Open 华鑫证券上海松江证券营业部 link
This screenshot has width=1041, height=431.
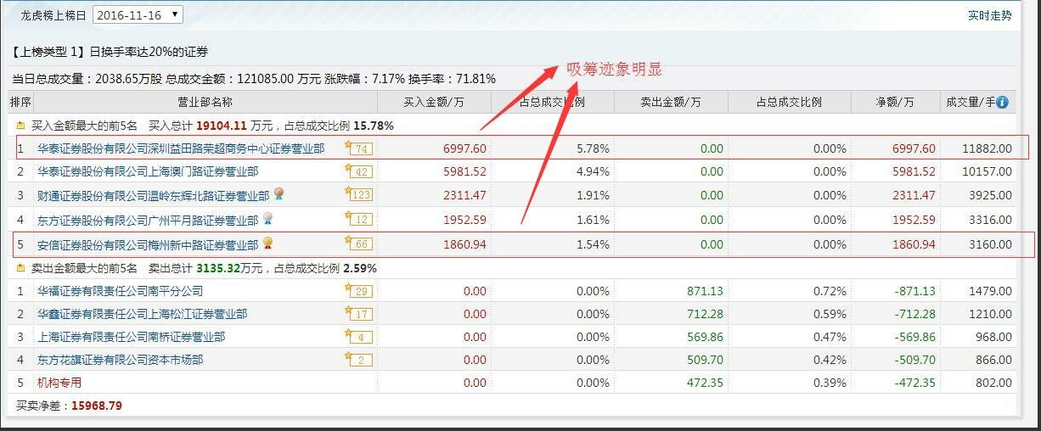142,314
